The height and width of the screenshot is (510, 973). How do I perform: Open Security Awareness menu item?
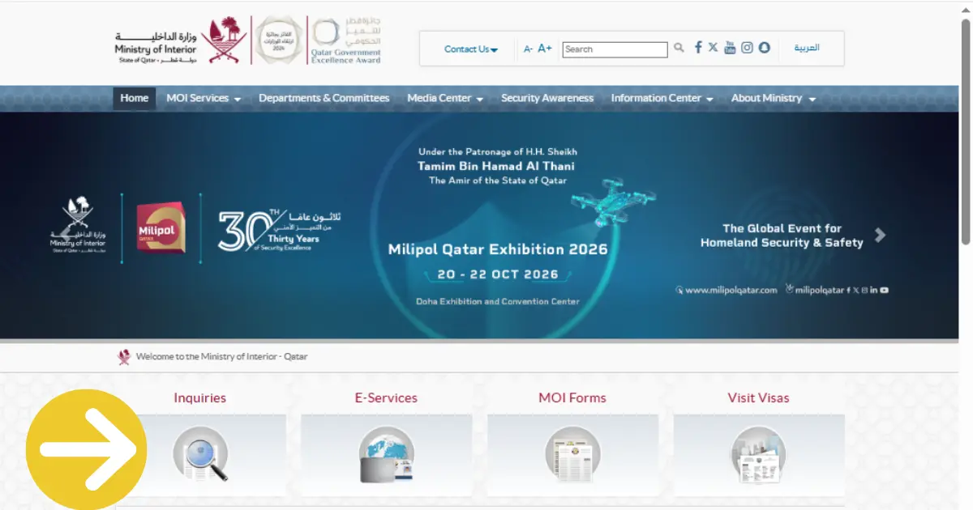point(547,98)
